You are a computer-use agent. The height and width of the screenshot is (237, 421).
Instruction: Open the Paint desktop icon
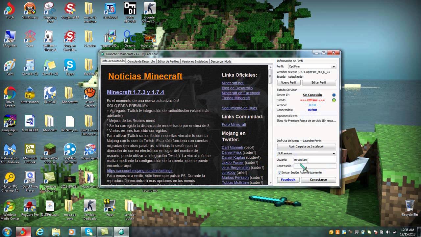pos(10,67)
